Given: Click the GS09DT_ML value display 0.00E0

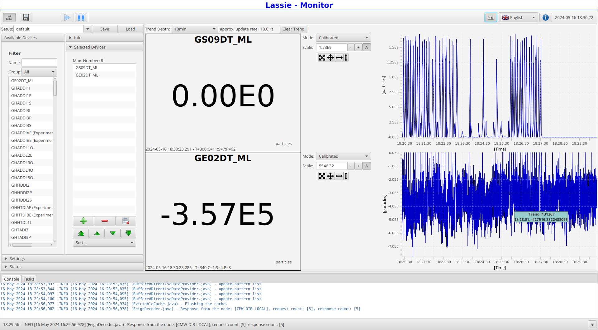Looking at the screenshot, I should coord(223,96).
